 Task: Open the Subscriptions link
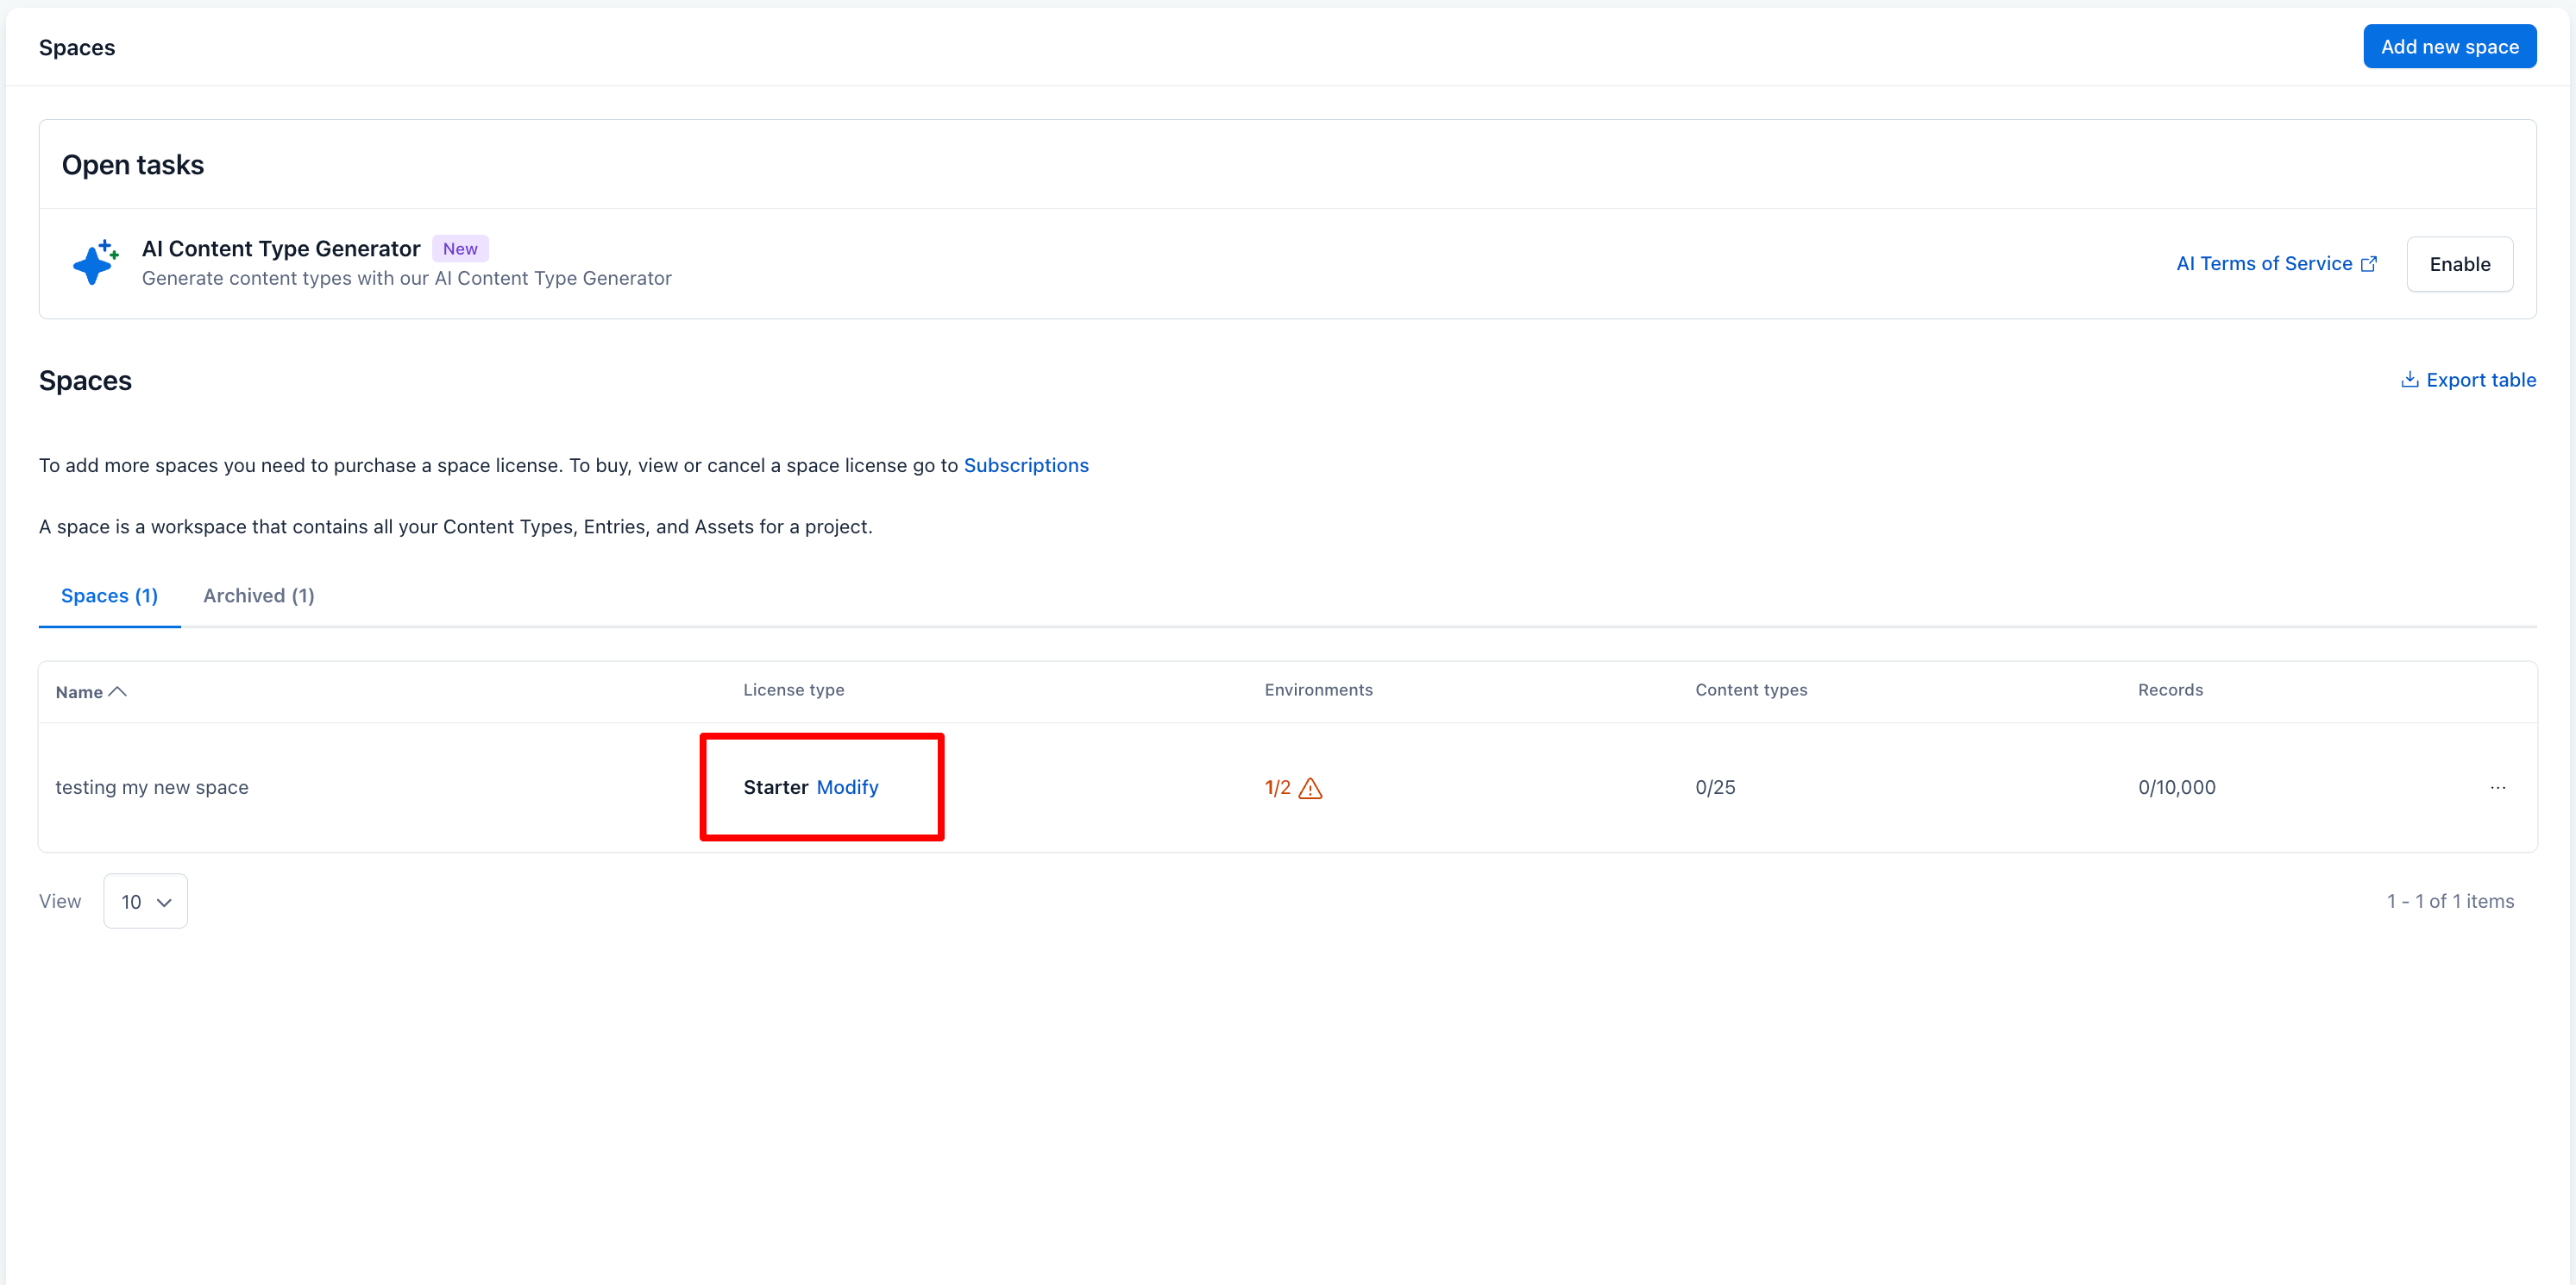point(1025,466)
